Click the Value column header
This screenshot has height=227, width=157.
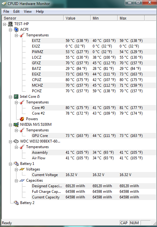(x=77, y=18)
